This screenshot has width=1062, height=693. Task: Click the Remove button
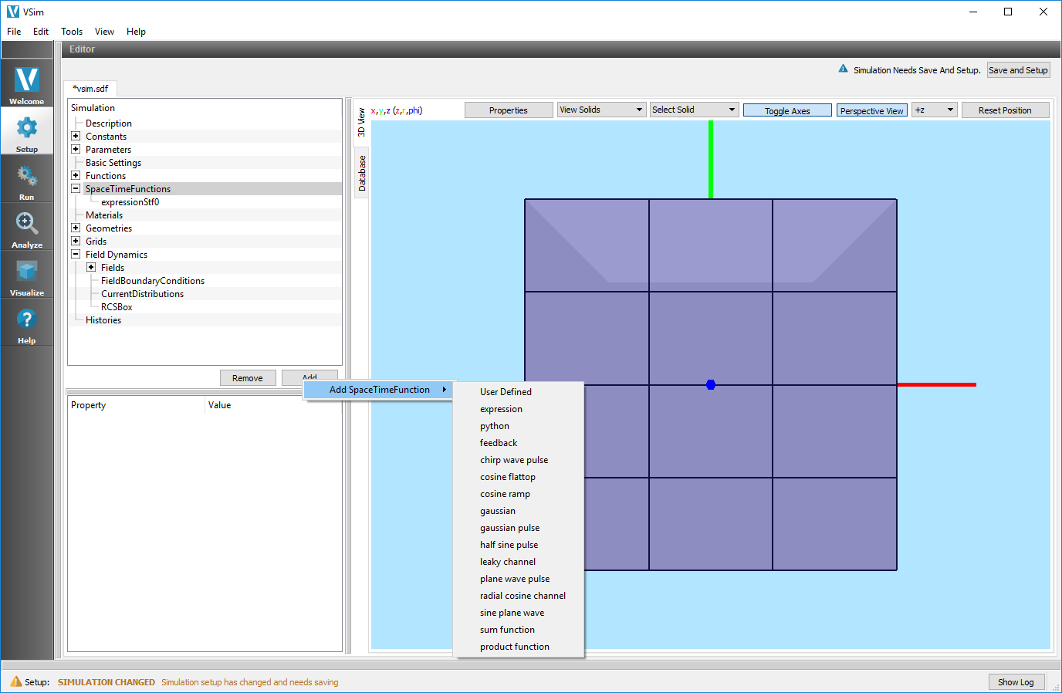coord(248,378)
